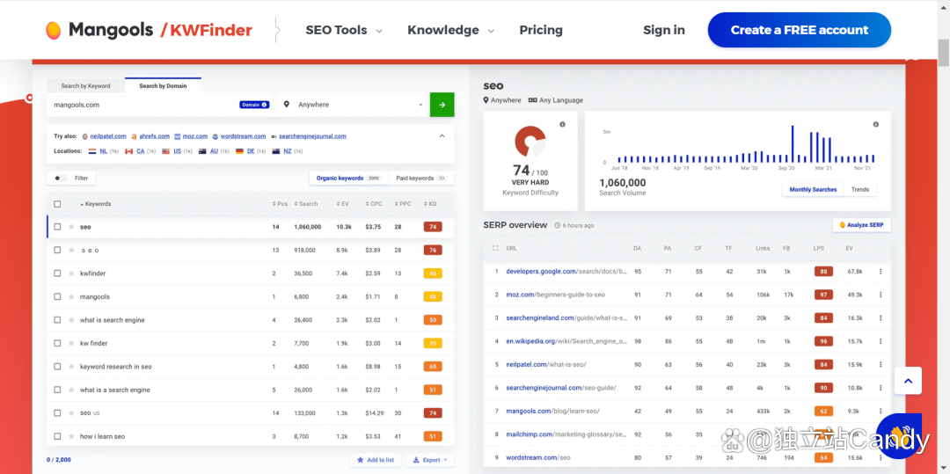This screenshot has width=950, height=474.
Task: Open the Export dropdown
Action: tap(429, 460)
